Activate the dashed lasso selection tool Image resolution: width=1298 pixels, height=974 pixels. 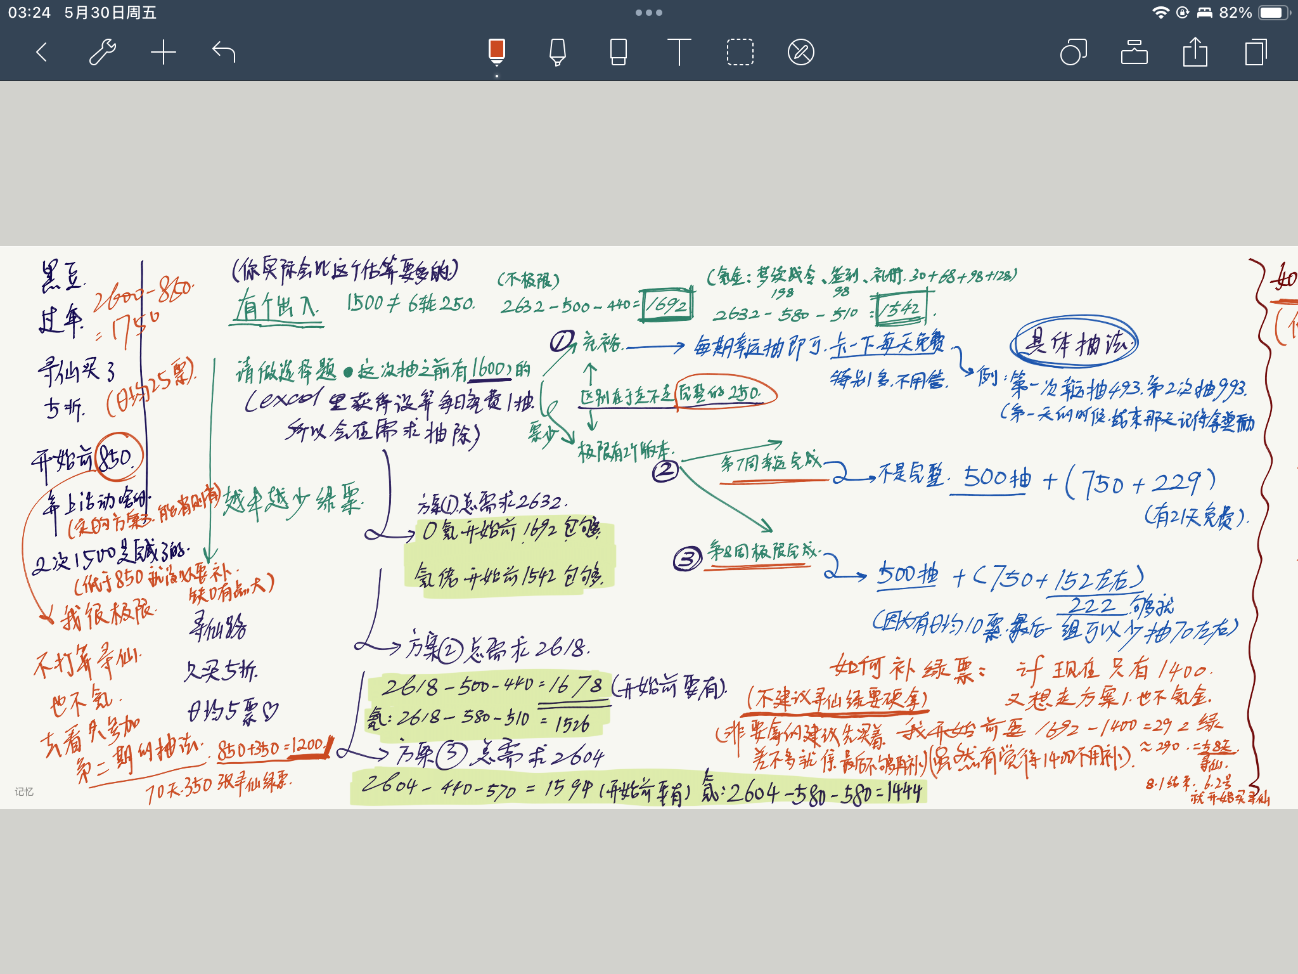[740, 52]
